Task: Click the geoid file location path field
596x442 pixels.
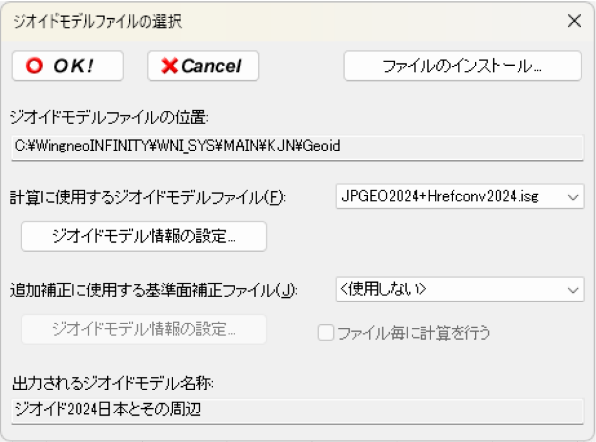Action: pos(298,147)
